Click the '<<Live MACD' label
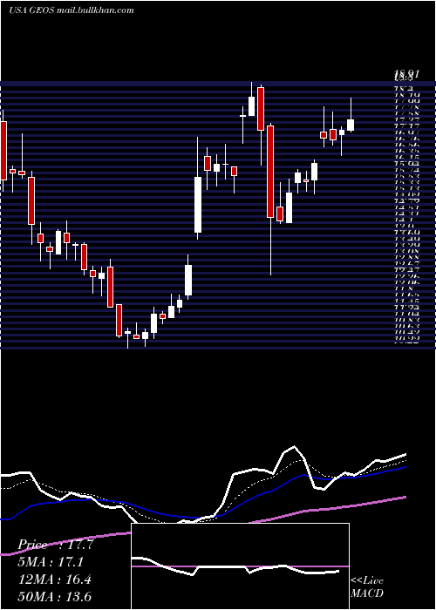Screen dimensions: 436x610 coord(367,587)
